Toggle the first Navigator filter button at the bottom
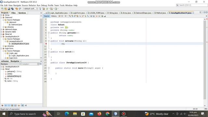Screen dimensions: 208x117 [x=2, y=105]
